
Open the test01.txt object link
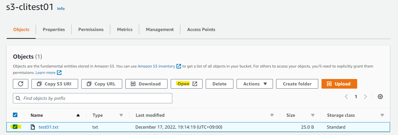tap(48, 127)
